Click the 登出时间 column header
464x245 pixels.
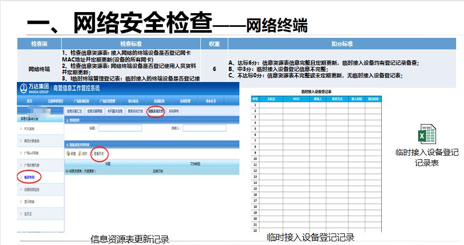(373, 99)
